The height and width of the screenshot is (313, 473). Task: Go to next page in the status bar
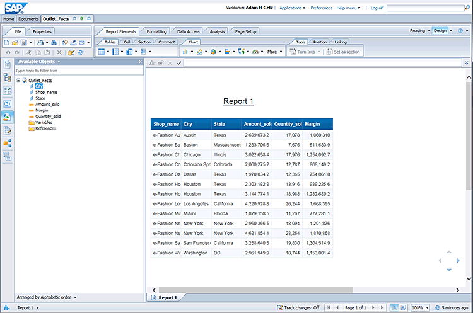pos(373,307)
